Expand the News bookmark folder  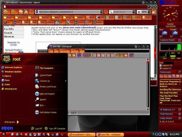[57, 17]
